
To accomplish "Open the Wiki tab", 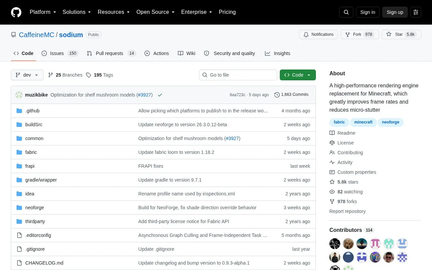I will click(187, 53).
